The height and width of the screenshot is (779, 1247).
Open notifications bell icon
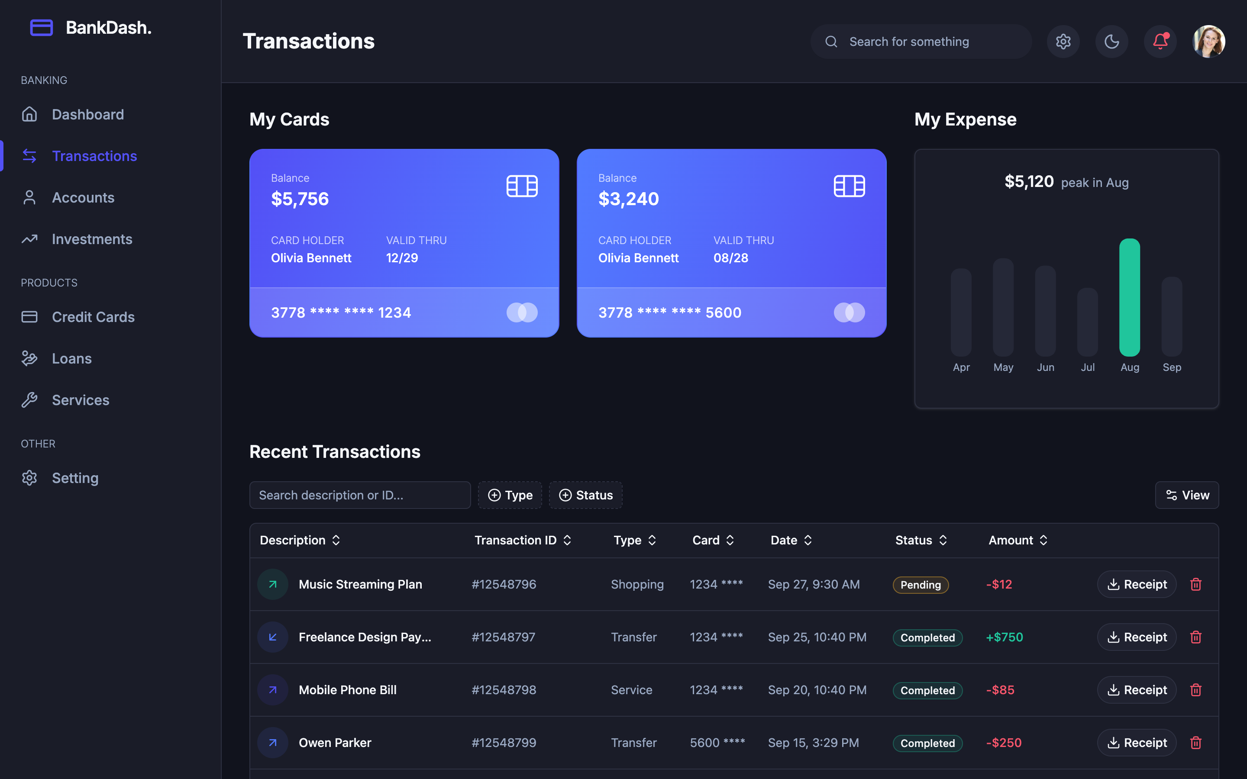tap(1160, 42)
